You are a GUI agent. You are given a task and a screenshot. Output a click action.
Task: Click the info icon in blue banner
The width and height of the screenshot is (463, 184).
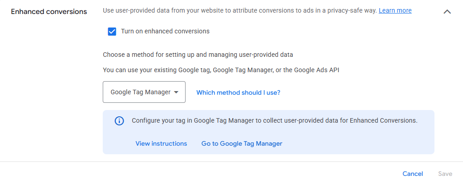119,121
